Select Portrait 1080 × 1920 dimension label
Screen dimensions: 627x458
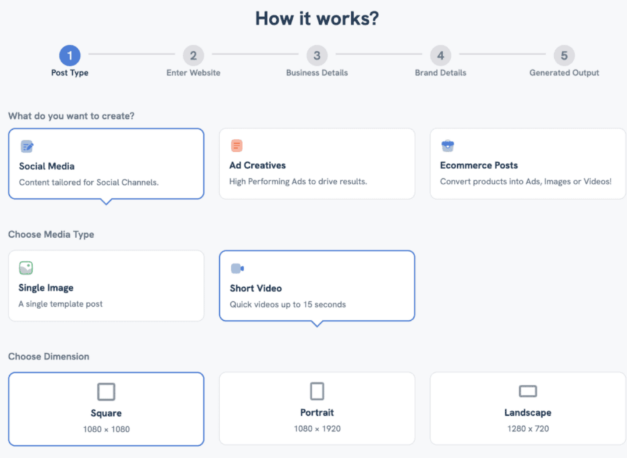317,429
